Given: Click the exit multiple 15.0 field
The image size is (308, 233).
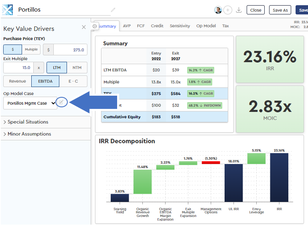Looking at the screenshot, I should pyautogui.click(x=18, y=68).
